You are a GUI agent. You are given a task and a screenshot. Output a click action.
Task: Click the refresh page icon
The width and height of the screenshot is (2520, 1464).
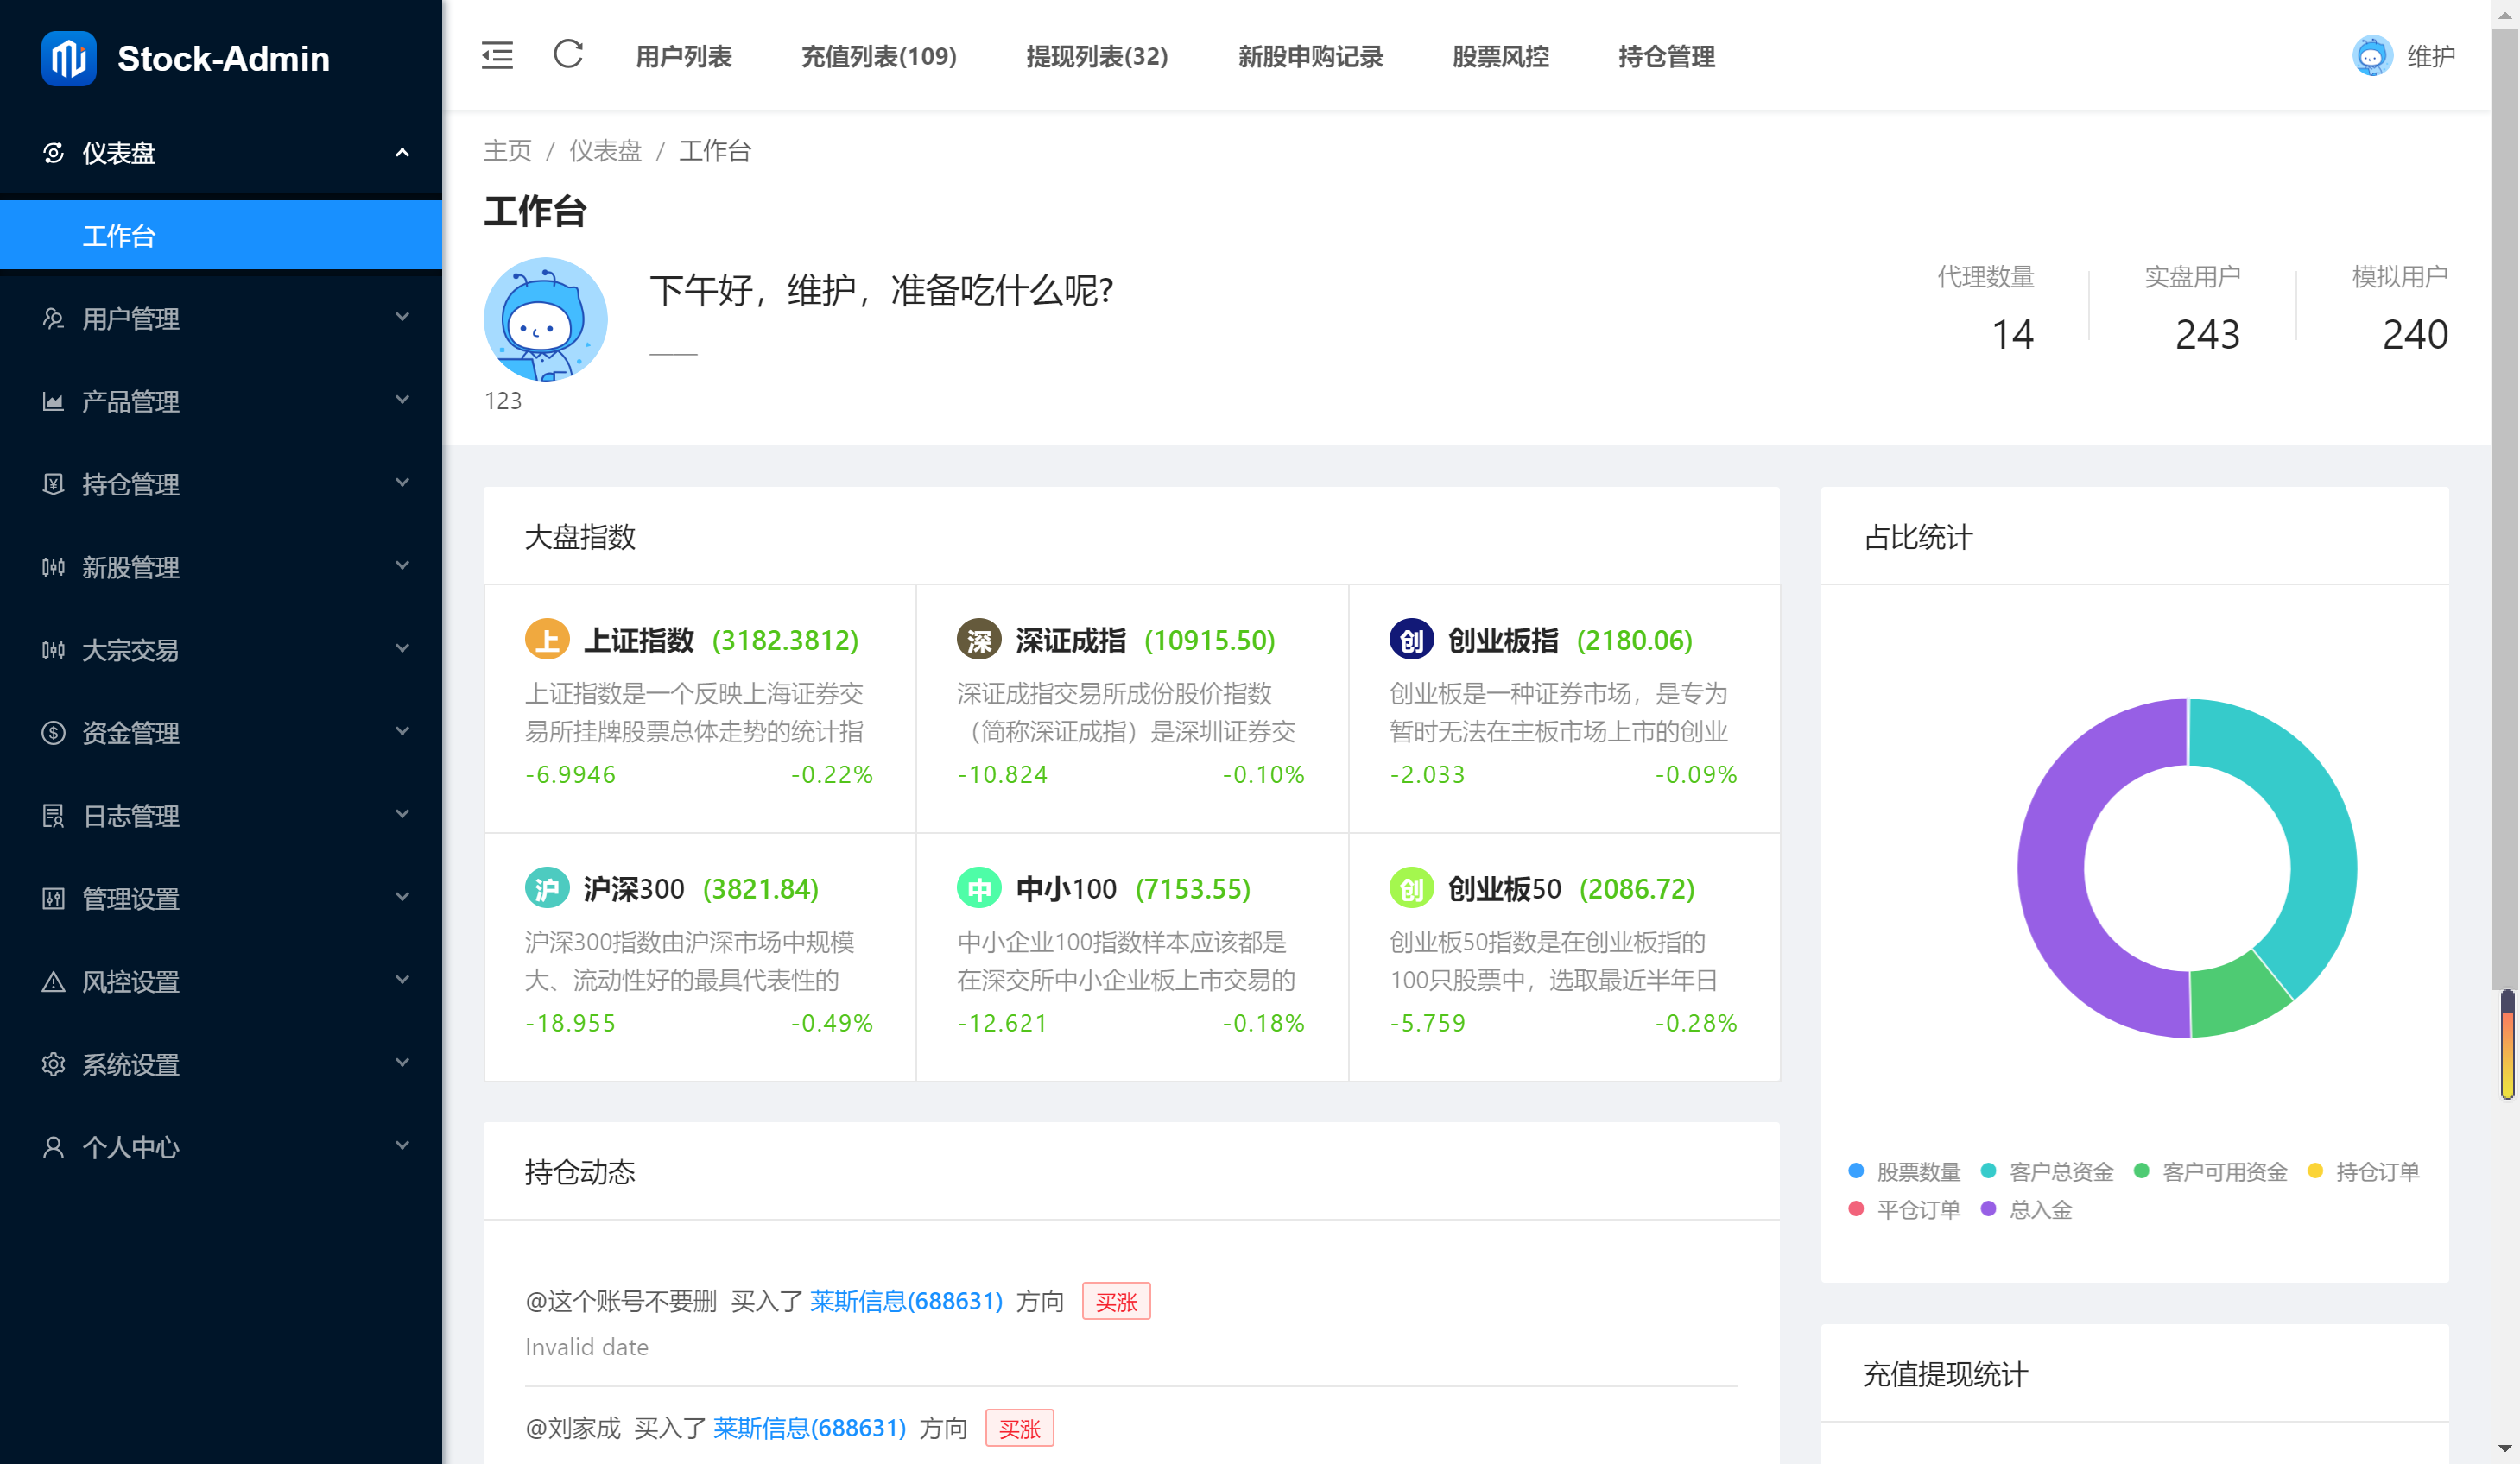[568, 55]
